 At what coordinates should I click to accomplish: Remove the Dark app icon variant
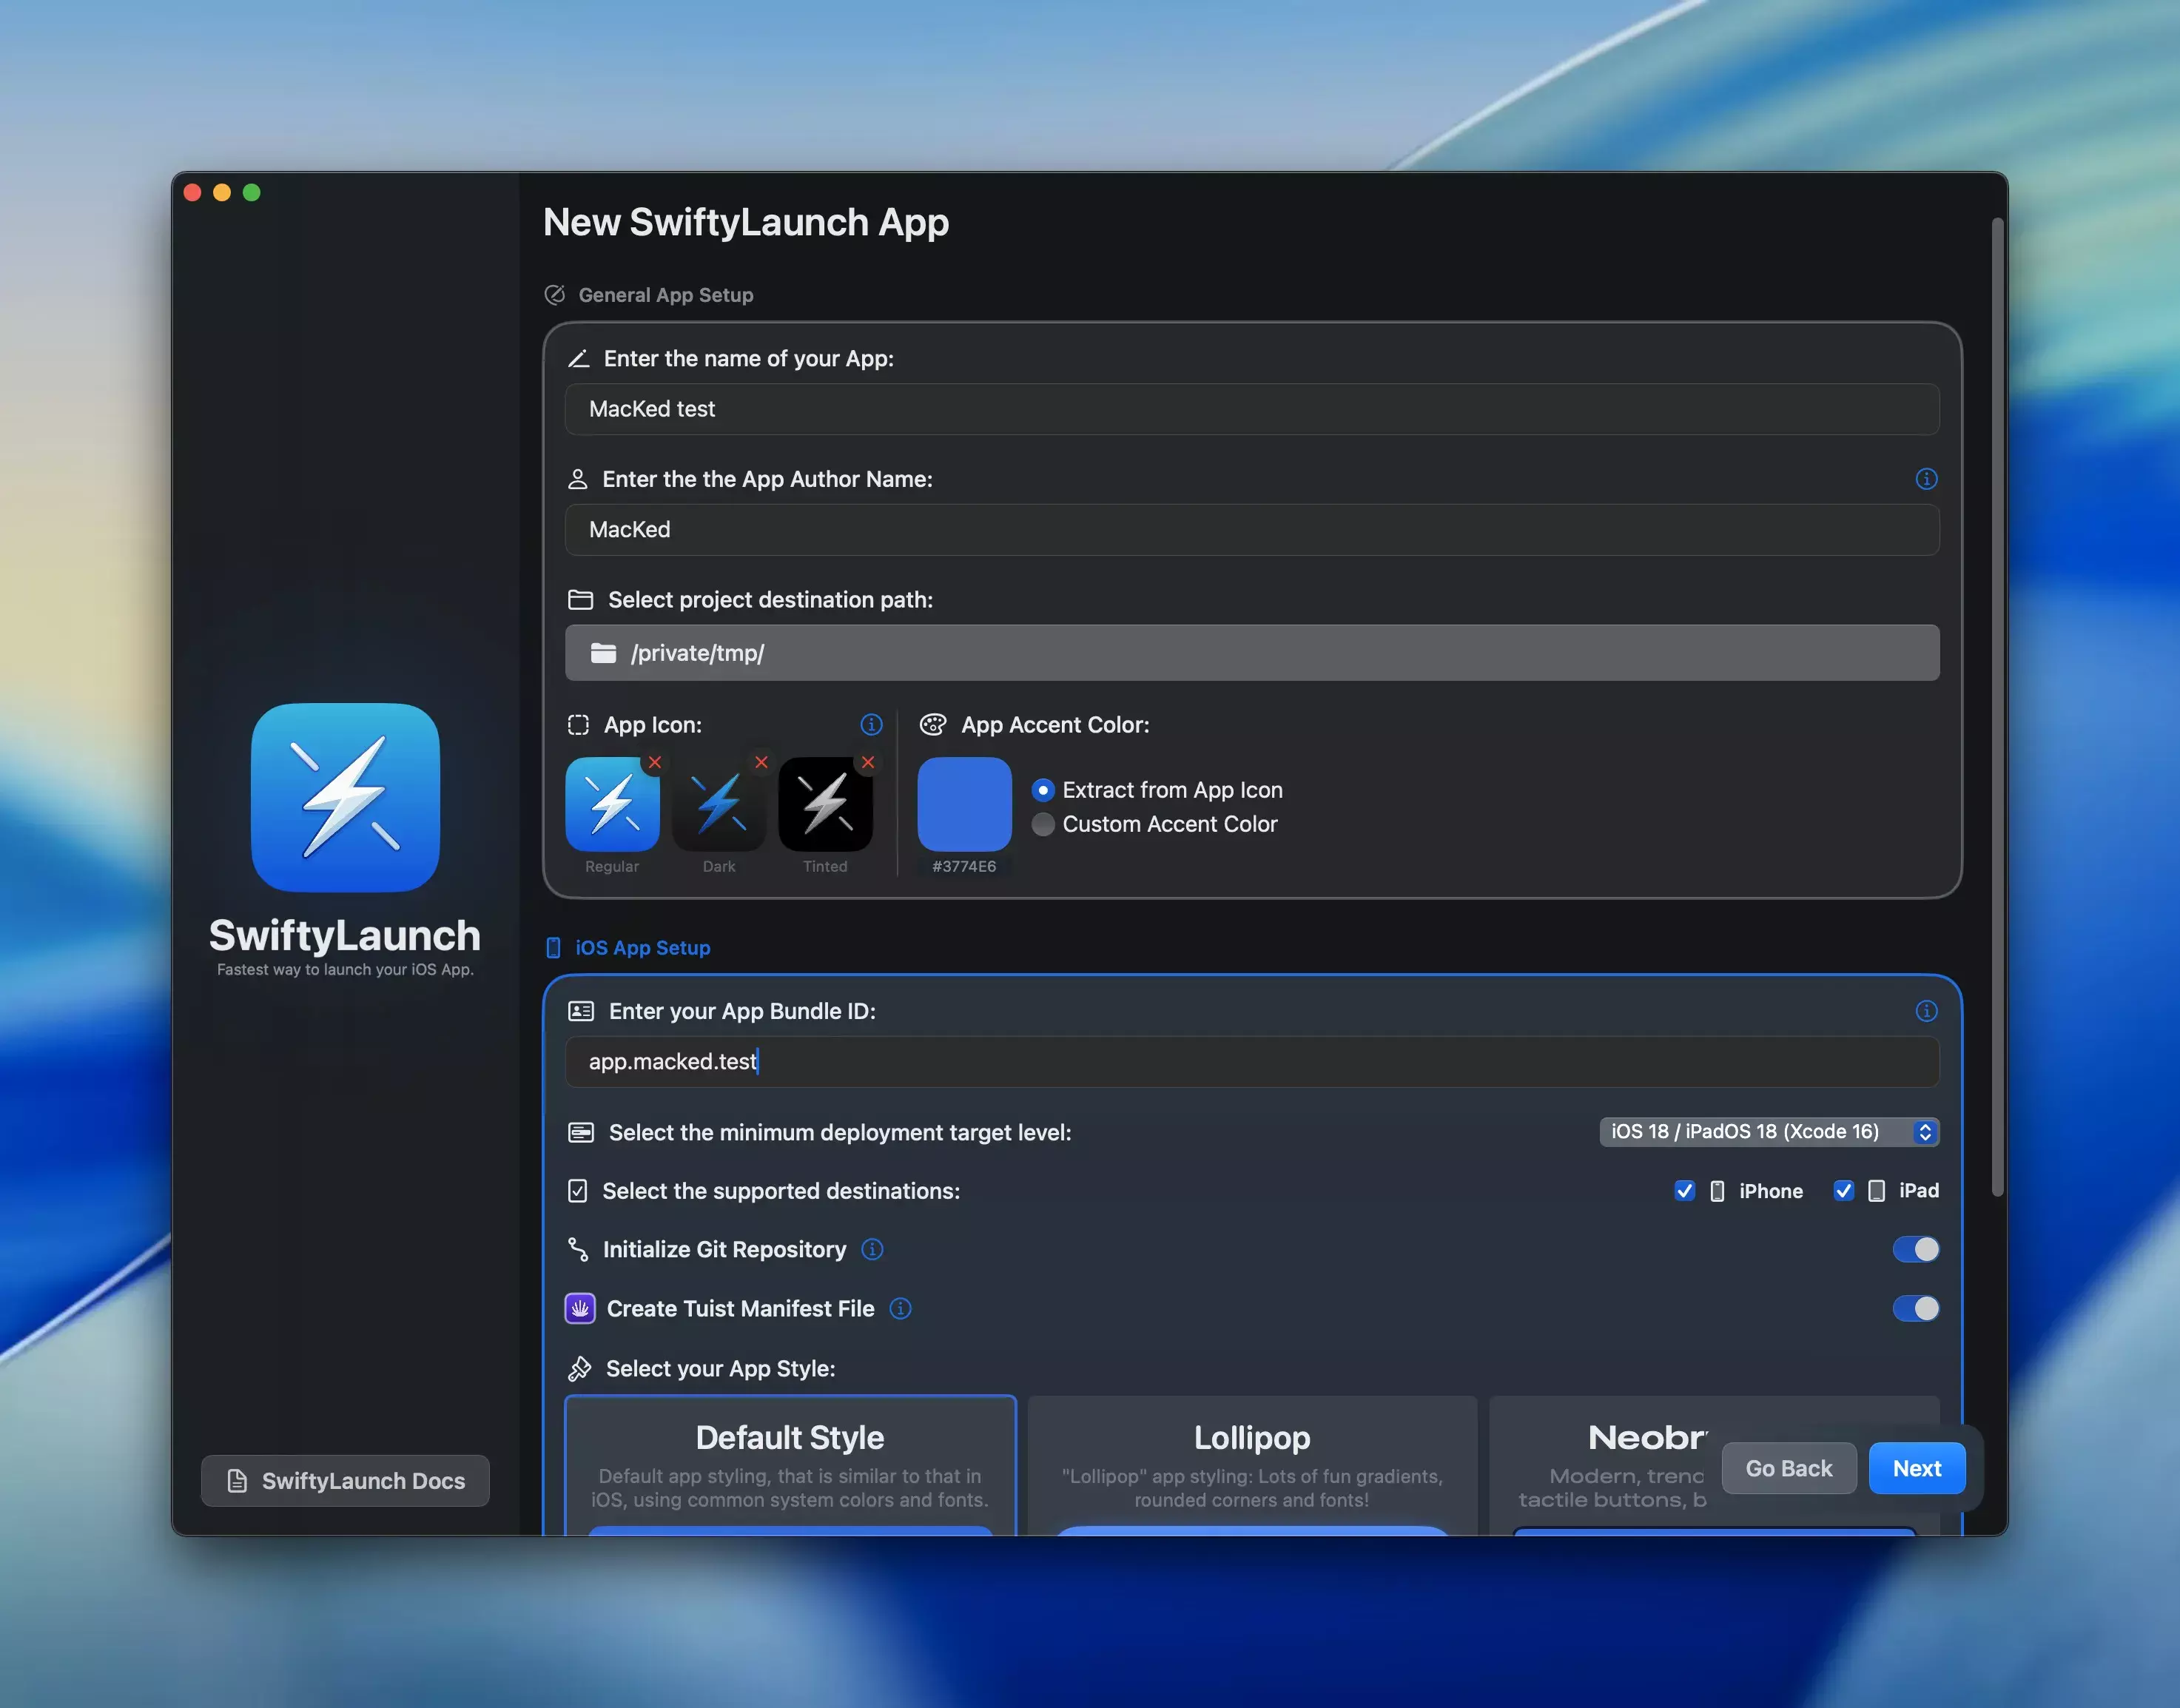point(761,762)
